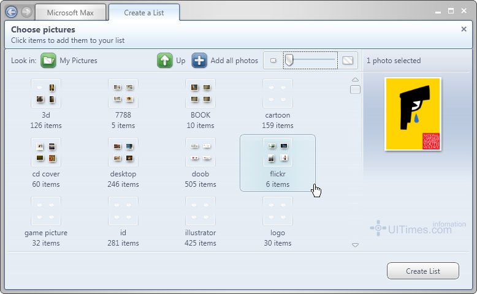Viewport: 477px width, 294px height.
Task: Click the '6 items' text under flickr
Action: (278, 184)
